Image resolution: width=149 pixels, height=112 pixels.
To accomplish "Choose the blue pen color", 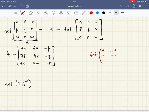I will [97, 13].
